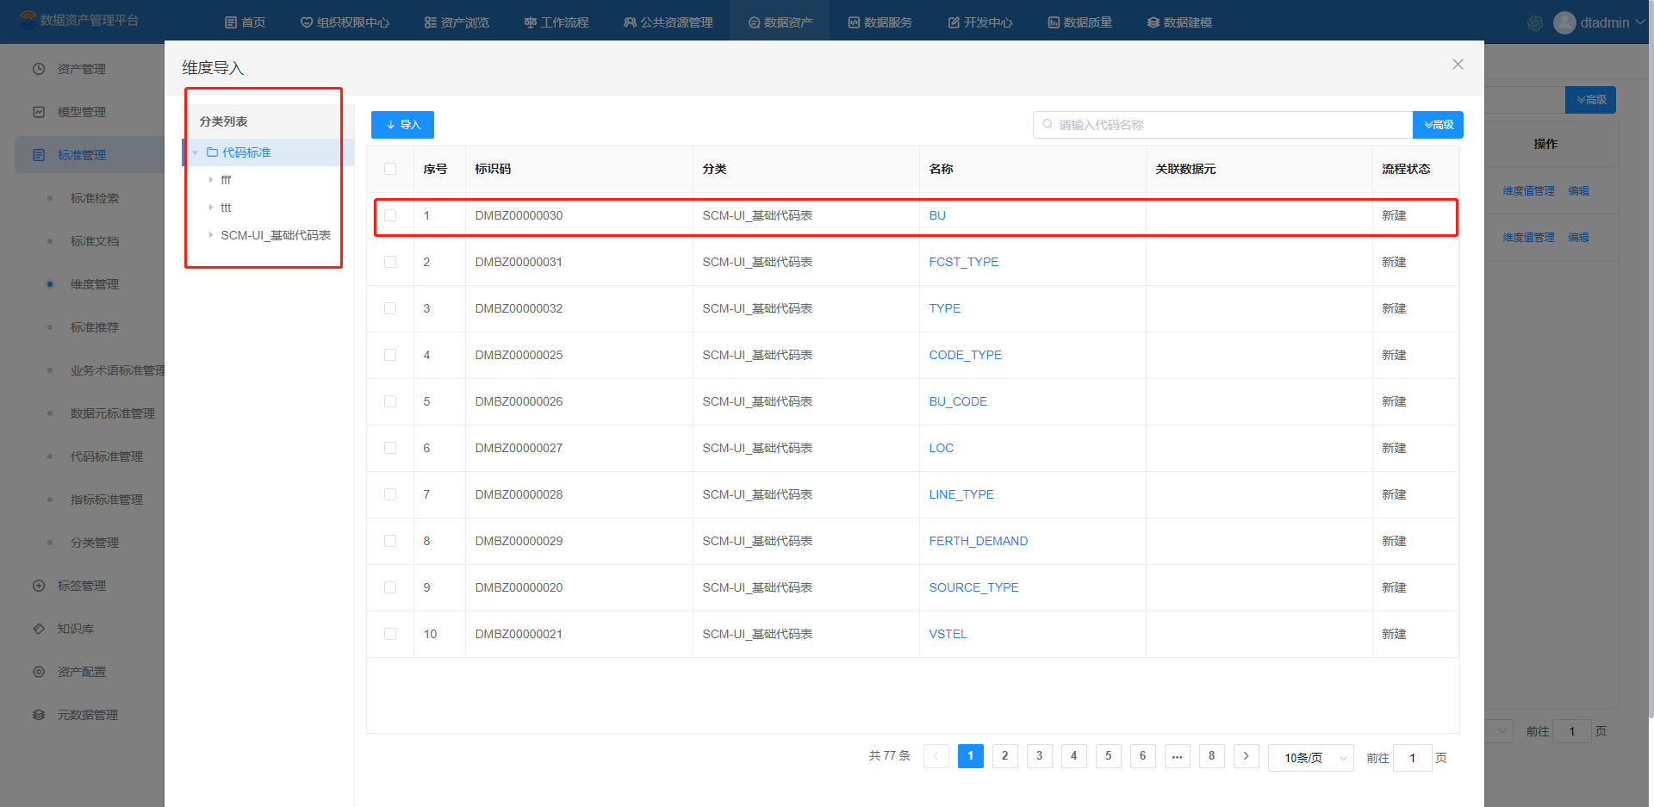Open the LINE_TYPE code link

click(961, 494)
